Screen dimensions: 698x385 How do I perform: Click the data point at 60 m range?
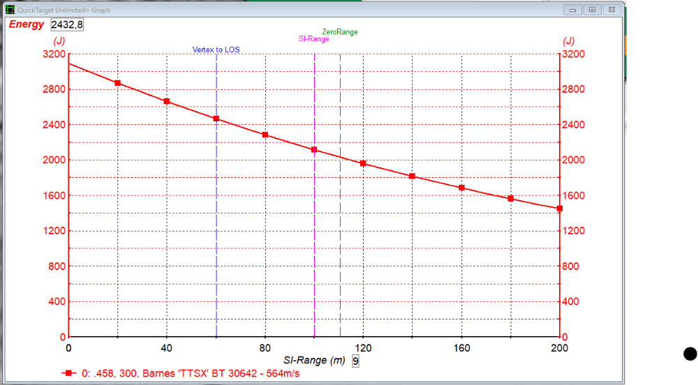coord(216,119)
